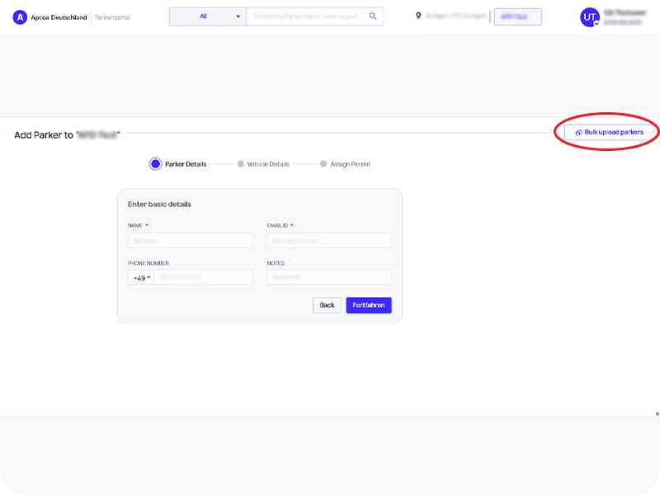Image resolution: width=660 pixels, height=495 pixels.
Task: Focus the Name input field
Action: click(x=190, y=241)
